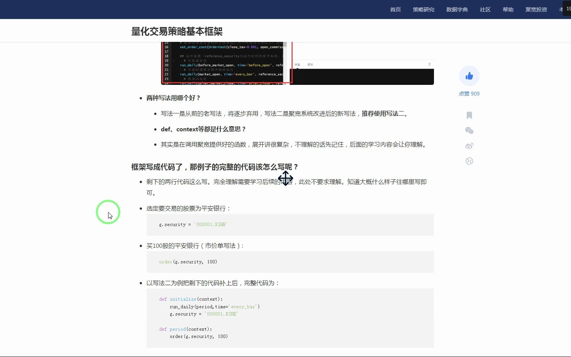Click the bottom share icon under the Weibo icon
571x357 pixels.
pos(469,161)
